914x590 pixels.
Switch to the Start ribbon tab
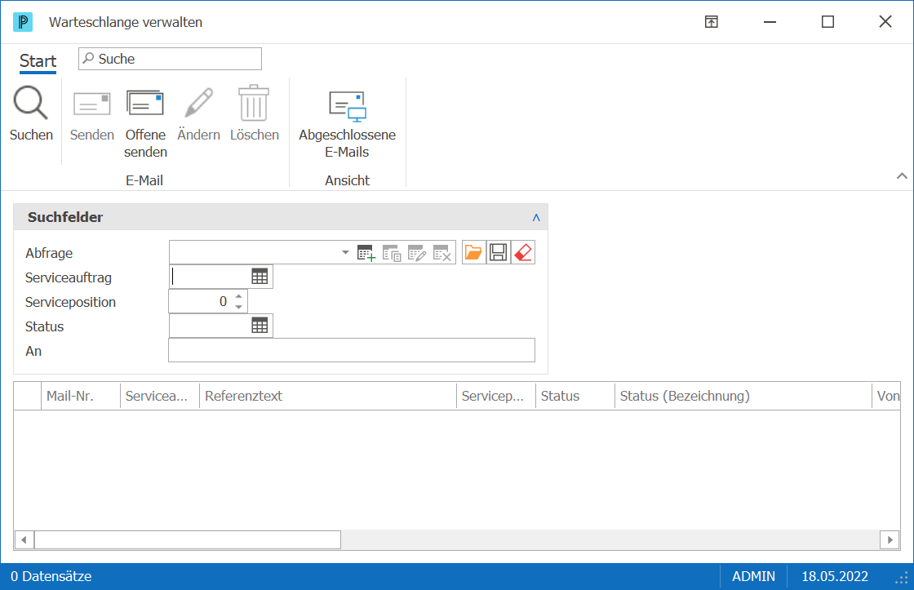point(38,60)
